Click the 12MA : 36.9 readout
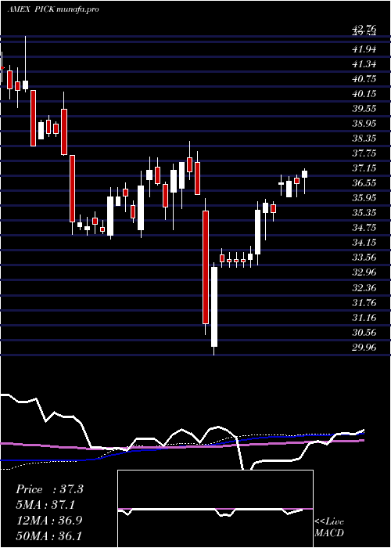The image size is (391, 548). pos(48,520)
